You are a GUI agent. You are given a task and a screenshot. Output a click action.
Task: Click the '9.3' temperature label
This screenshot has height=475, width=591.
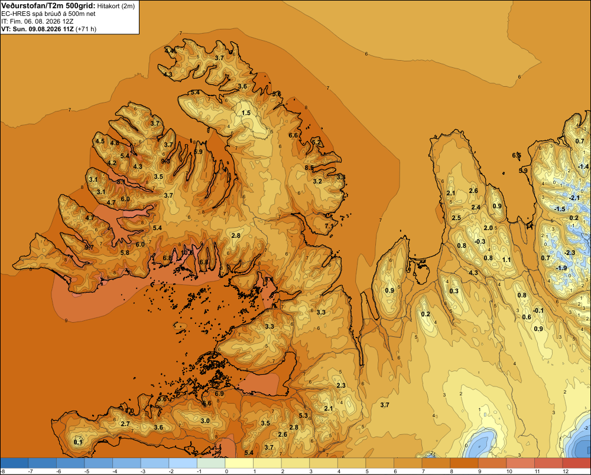click(x=165, y=161)
